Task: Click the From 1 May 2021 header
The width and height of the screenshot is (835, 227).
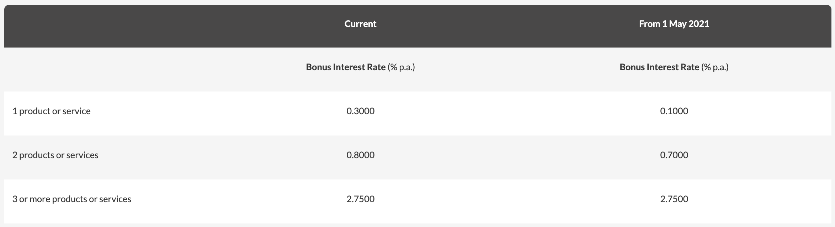Action: click(674, 24)
